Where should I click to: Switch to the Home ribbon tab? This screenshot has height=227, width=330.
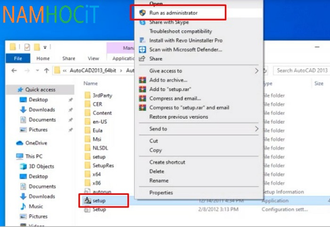(43, 58)
